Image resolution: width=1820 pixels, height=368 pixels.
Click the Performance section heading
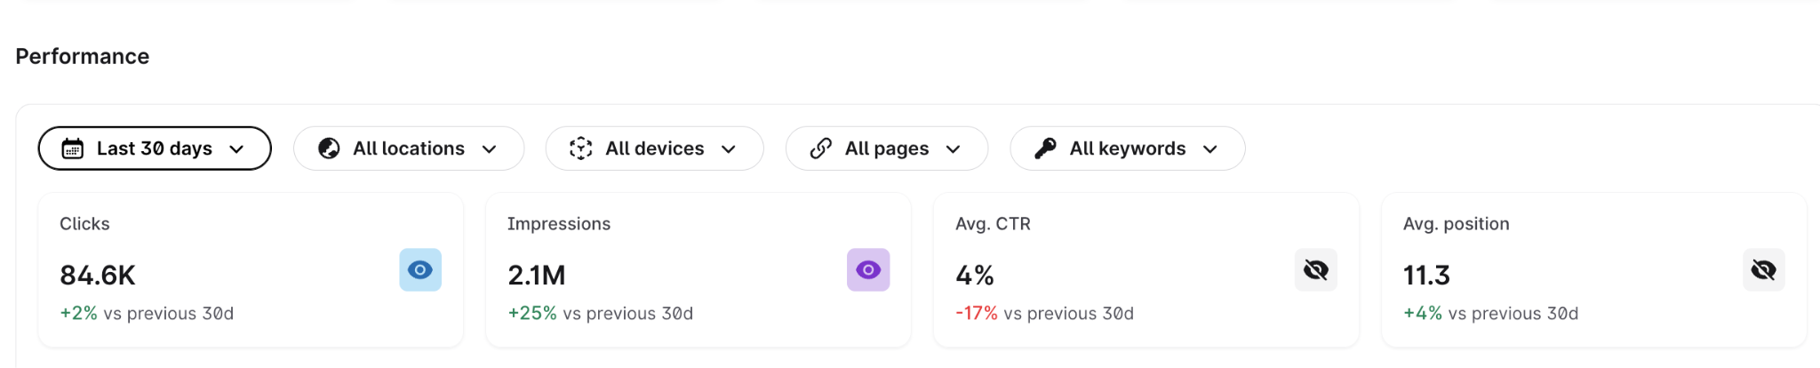click(x=83, y=56)
